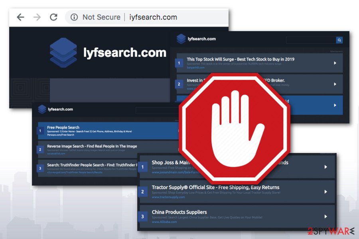
Task: Open Reverse Image Search result
Action: click(x=92, y=146)
